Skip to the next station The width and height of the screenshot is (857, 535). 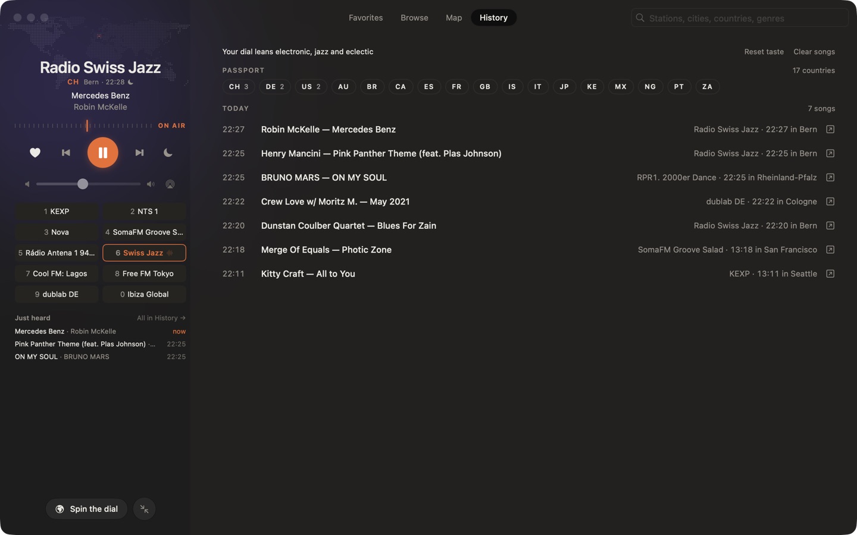click(139, 153)
